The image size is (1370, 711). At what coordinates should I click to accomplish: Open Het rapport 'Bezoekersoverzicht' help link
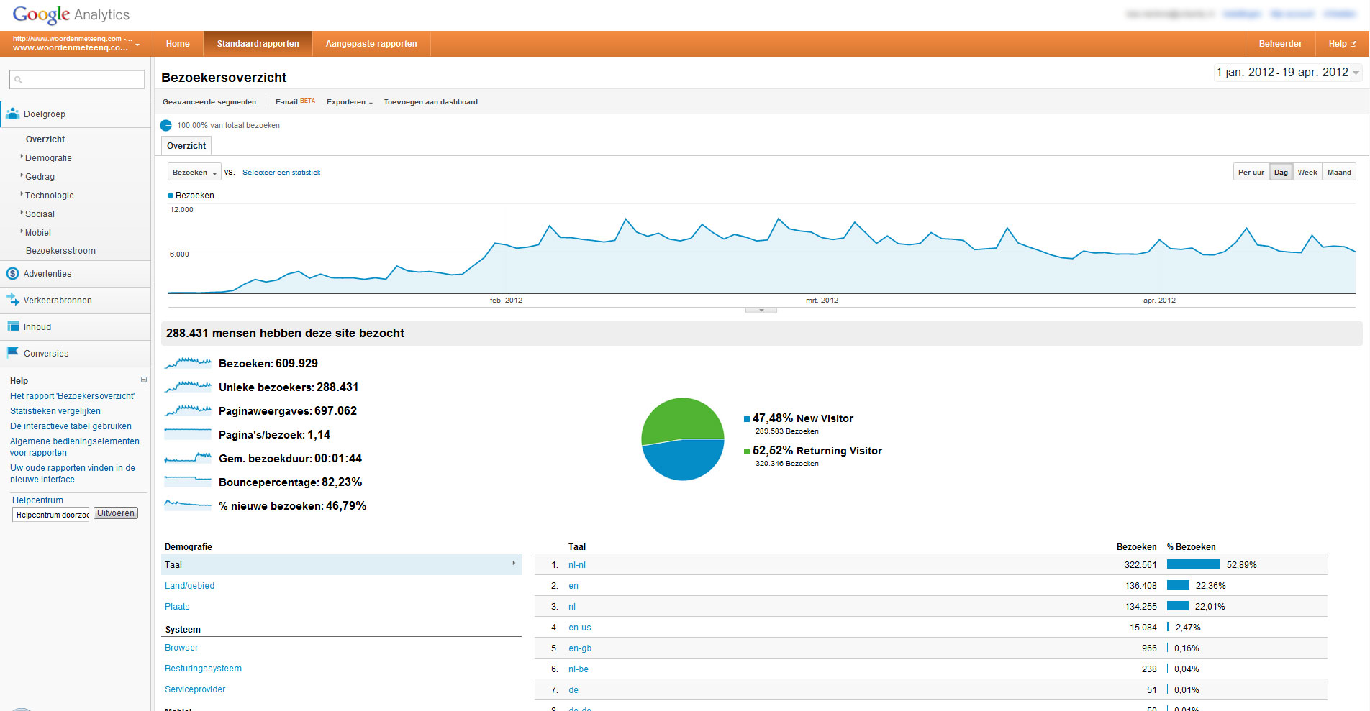[x=72, y=396]
